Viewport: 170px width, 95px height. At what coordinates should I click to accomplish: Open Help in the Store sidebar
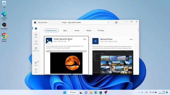pyautogui.click(x=36, y=70)
